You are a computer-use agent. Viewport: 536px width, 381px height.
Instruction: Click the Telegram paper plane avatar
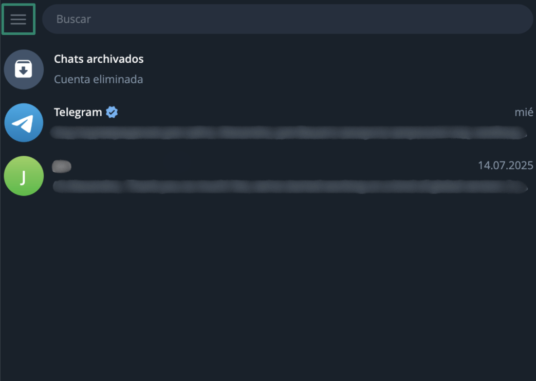point(23,123)
